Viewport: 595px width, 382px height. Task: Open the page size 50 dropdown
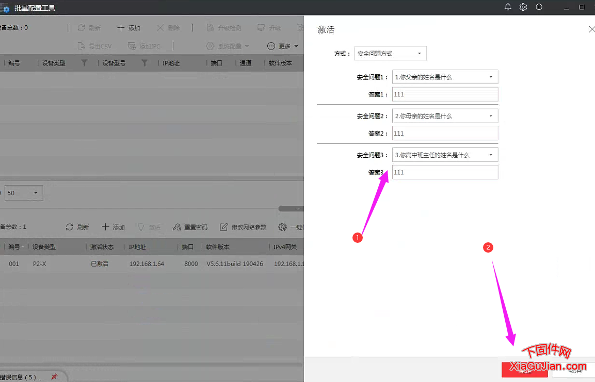click(24, 193)
